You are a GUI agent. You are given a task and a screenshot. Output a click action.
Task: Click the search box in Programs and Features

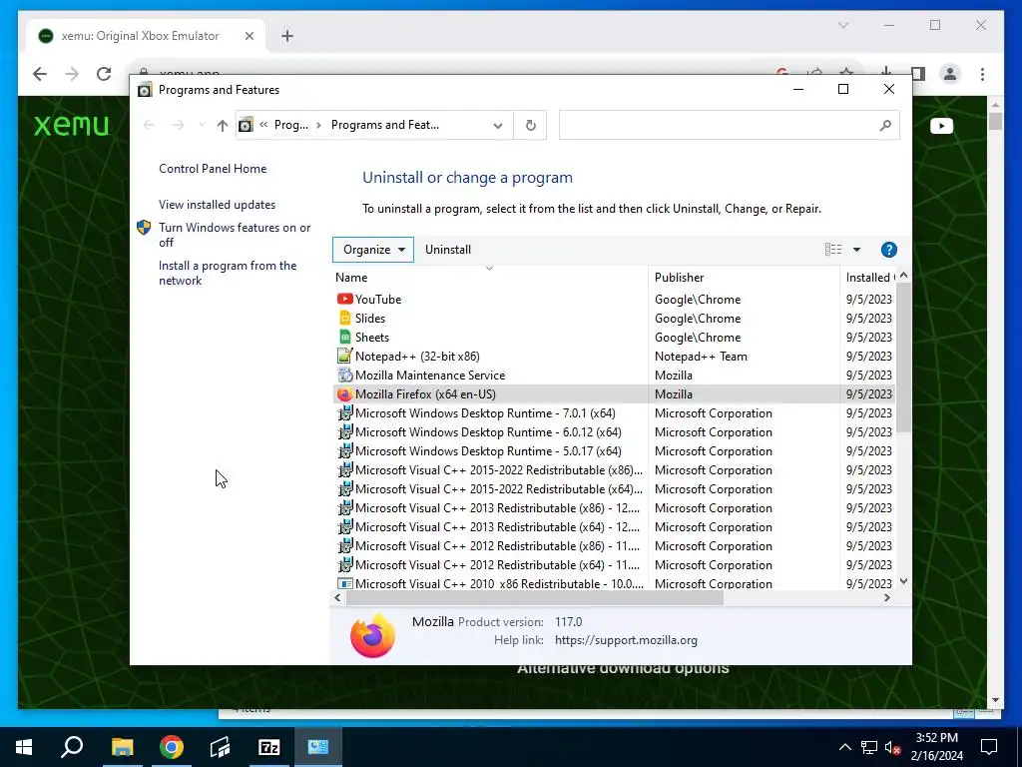[729, 125]
